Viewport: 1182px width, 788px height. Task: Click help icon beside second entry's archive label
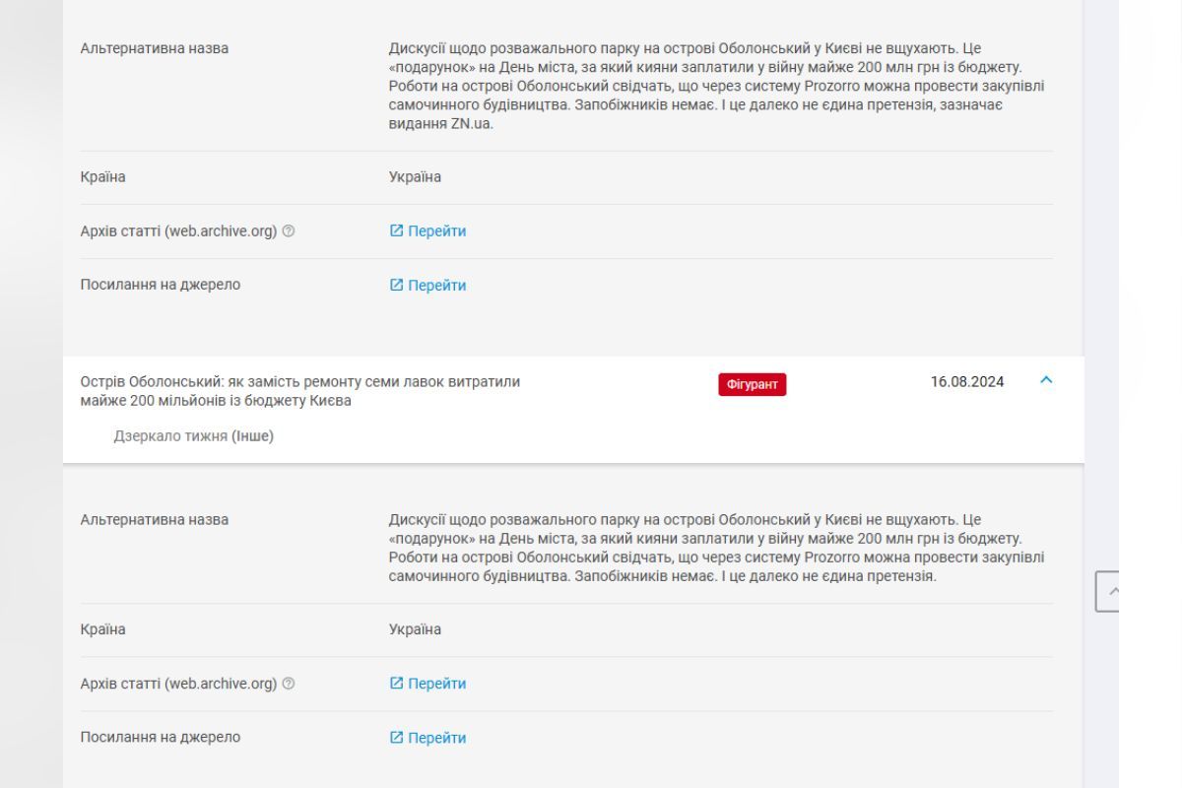click(289, 684)
